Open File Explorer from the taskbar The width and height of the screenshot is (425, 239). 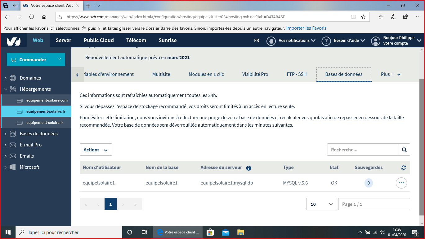241,232
